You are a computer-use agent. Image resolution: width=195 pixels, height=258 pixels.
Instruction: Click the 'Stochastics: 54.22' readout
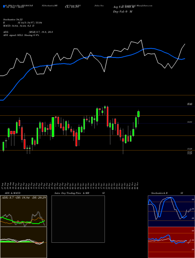pyautogui.click(x=14, y=20)
